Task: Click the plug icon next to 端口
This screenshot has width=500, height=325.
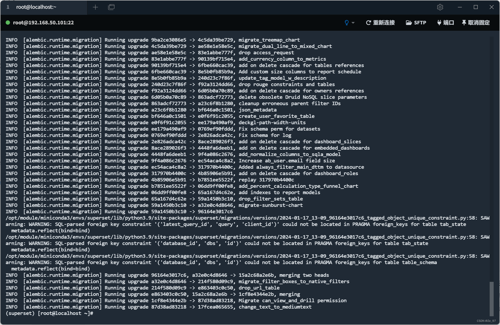Action: pyautogui.click(x=439, y=23)
